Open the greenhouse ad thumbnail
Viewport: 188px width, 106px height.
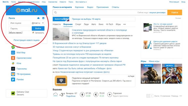point(148,27)
